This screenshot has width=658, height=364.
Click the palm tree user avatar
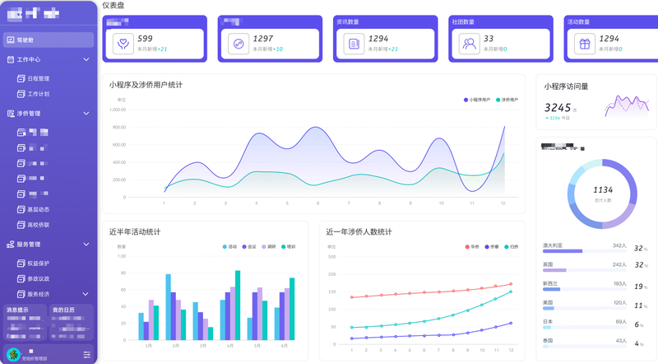coord(13,354)
